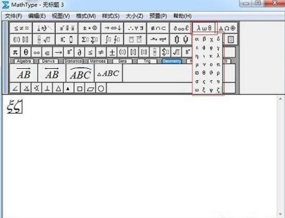
Task: Click the infinity symbol button
Action: click(x=36, y=52)
